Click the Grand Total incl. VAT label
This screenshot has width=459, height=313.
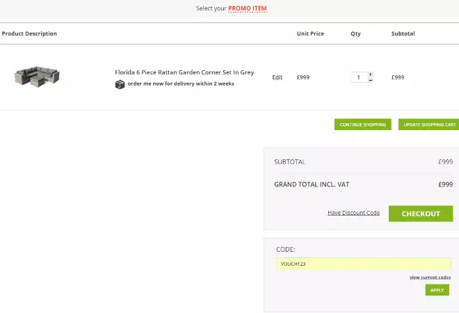click(312, 184)
